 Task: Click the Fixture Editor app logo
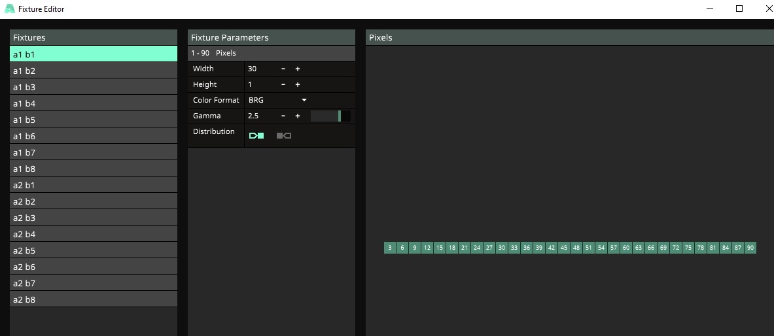tap(9, 9)
